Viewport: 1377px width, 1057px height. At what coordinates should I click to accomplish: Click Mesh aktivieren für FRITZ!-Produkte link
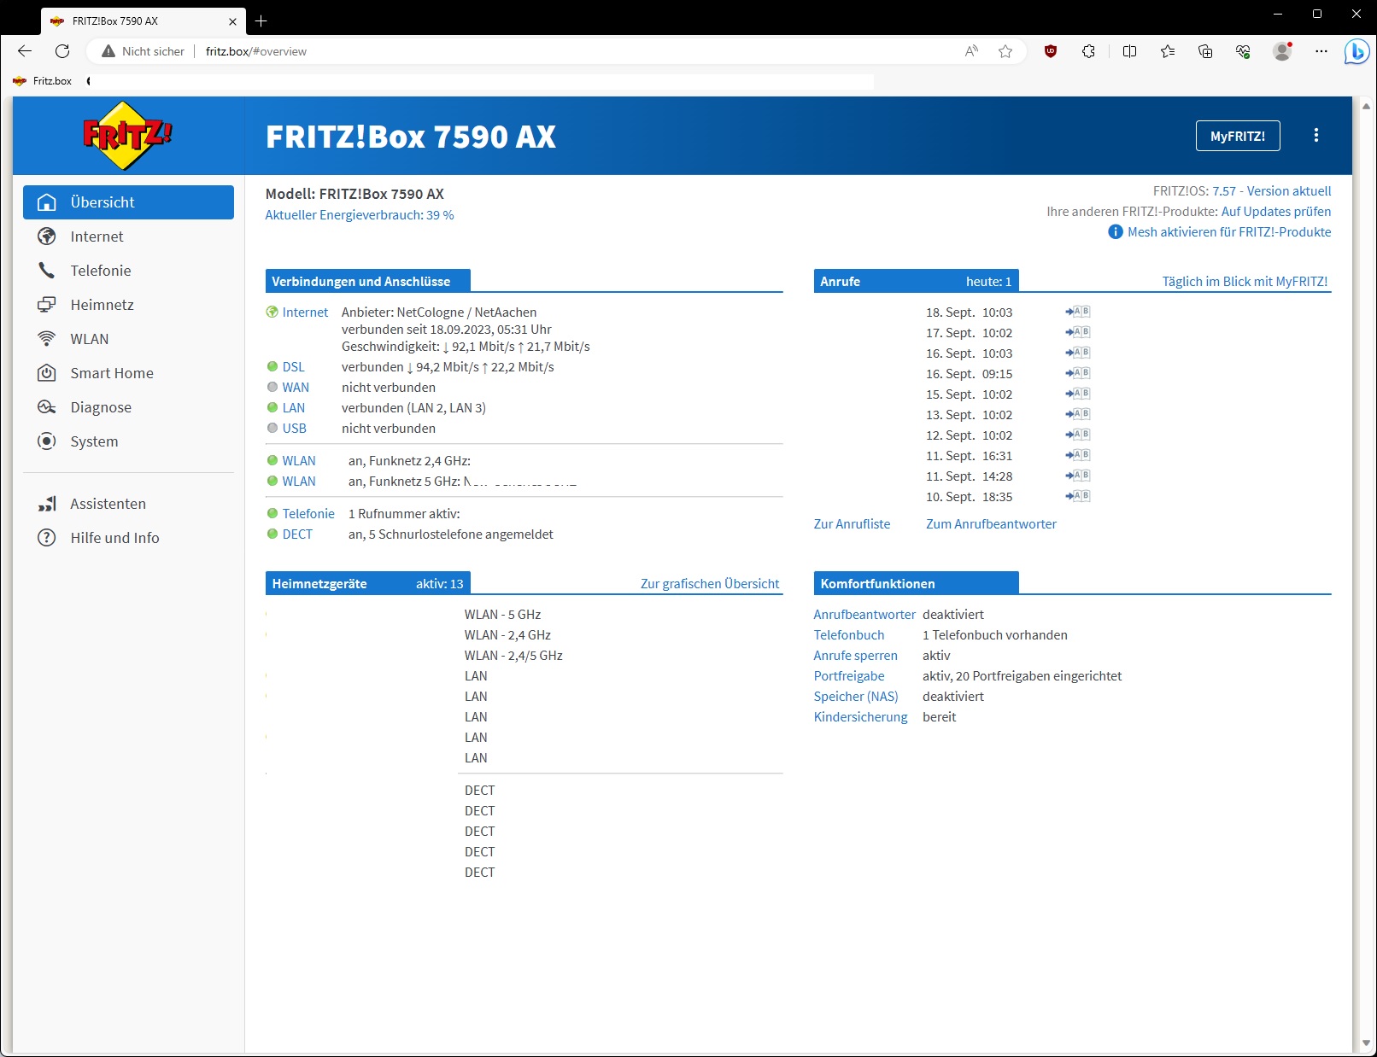tap(1229, 232)
